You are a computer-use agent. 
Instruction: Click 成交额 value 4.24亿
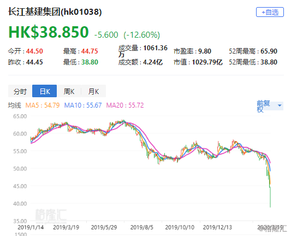[153, 62]
